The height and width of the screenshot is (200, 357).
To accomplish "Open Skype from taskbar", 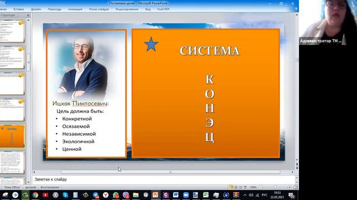I will pyautogui.click(x=65, y=195).
